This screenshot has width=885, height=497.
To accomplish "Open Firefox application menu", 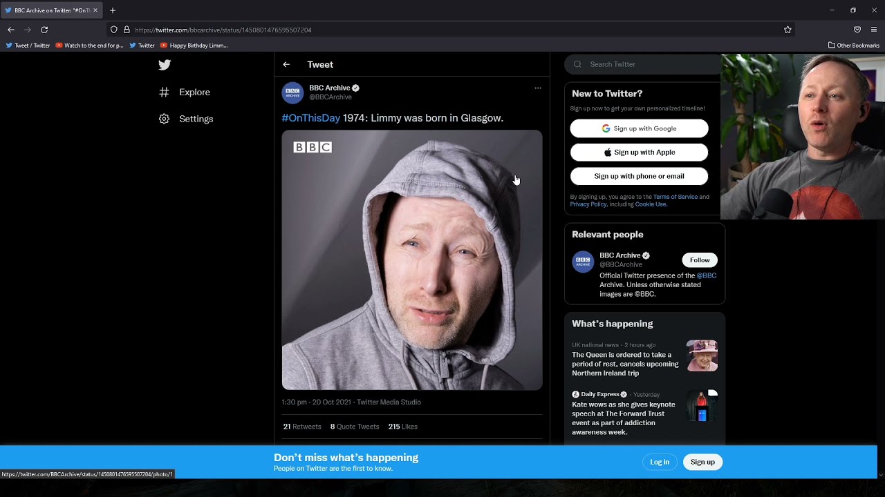I will [874, 30].
